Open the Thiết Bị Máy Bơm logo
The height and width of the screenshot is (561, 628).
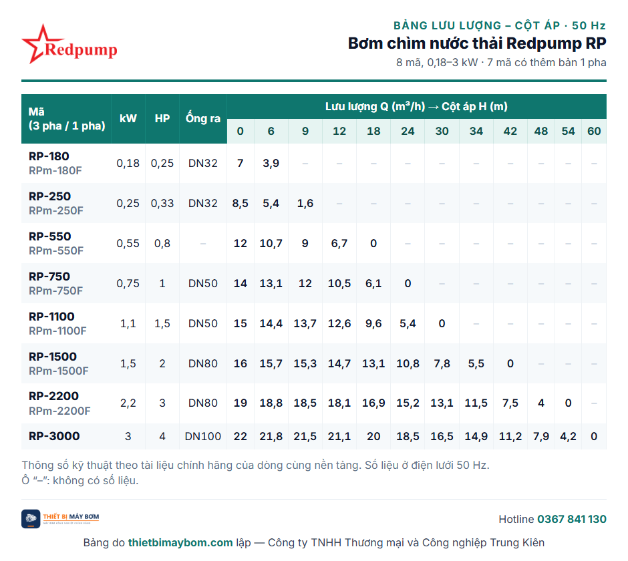click(60, 518)
